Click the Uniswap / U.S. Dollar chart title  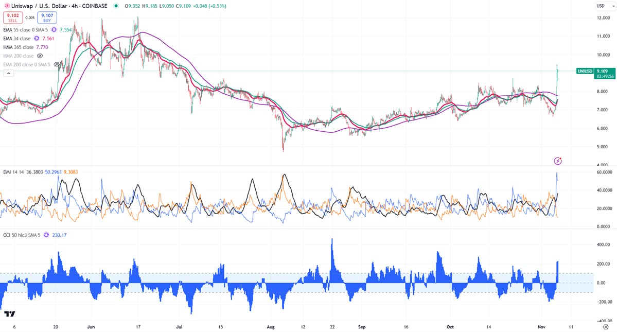59,6
